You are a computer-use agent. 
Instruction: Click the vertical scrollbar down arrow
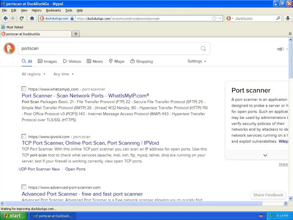(290, 199)
